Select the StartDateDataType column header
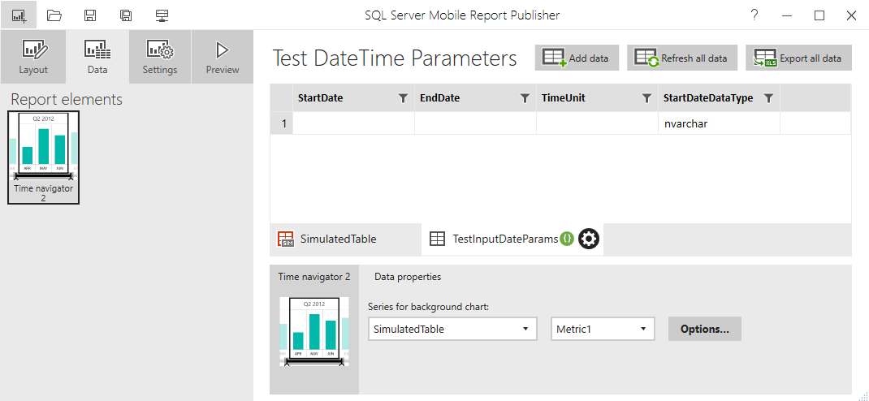The width and height of the screenshot is (869, 401). point(719,98)
